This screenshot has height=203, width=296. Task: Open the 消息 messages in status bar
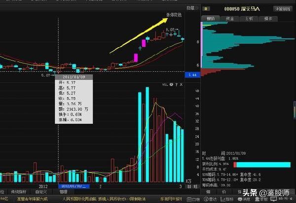click(244, 199)
